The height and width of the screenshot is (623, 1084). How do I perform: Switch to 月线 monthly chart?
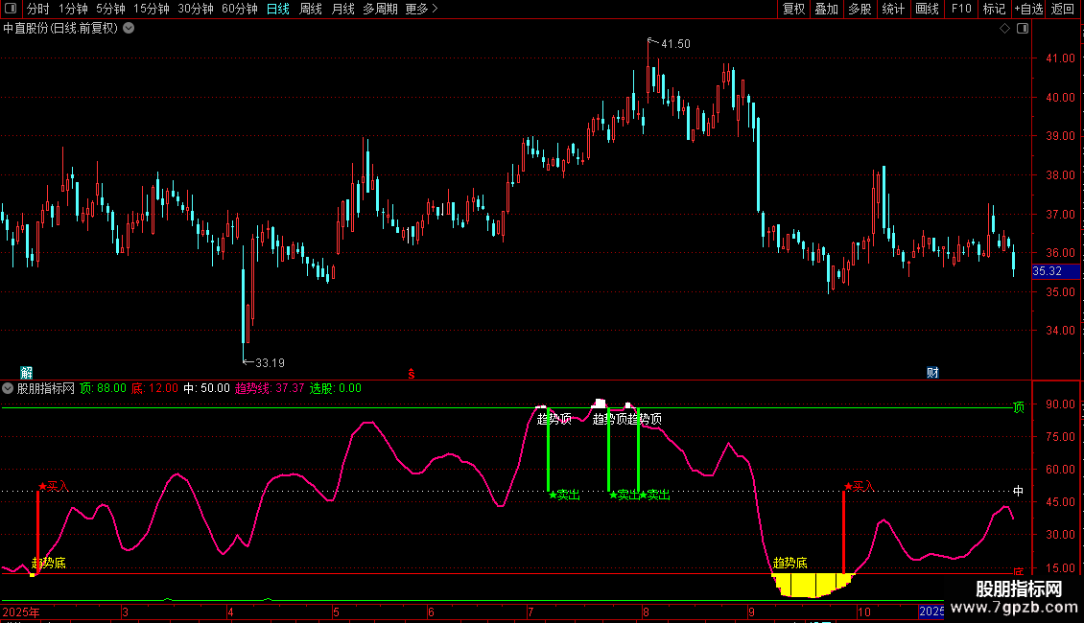[342, 9]
